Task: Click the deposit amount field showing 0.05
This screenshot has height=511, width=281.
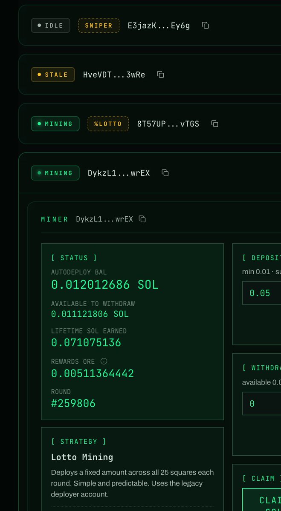Action: click(x=261, y=293)
